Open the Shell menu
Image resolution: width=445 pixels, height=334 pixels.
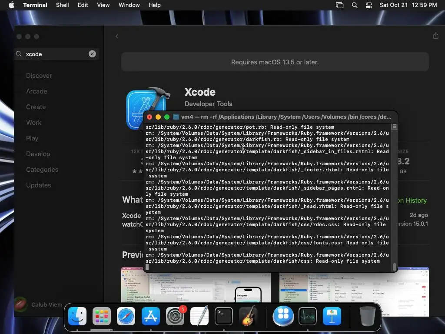(x=63, y=5)
